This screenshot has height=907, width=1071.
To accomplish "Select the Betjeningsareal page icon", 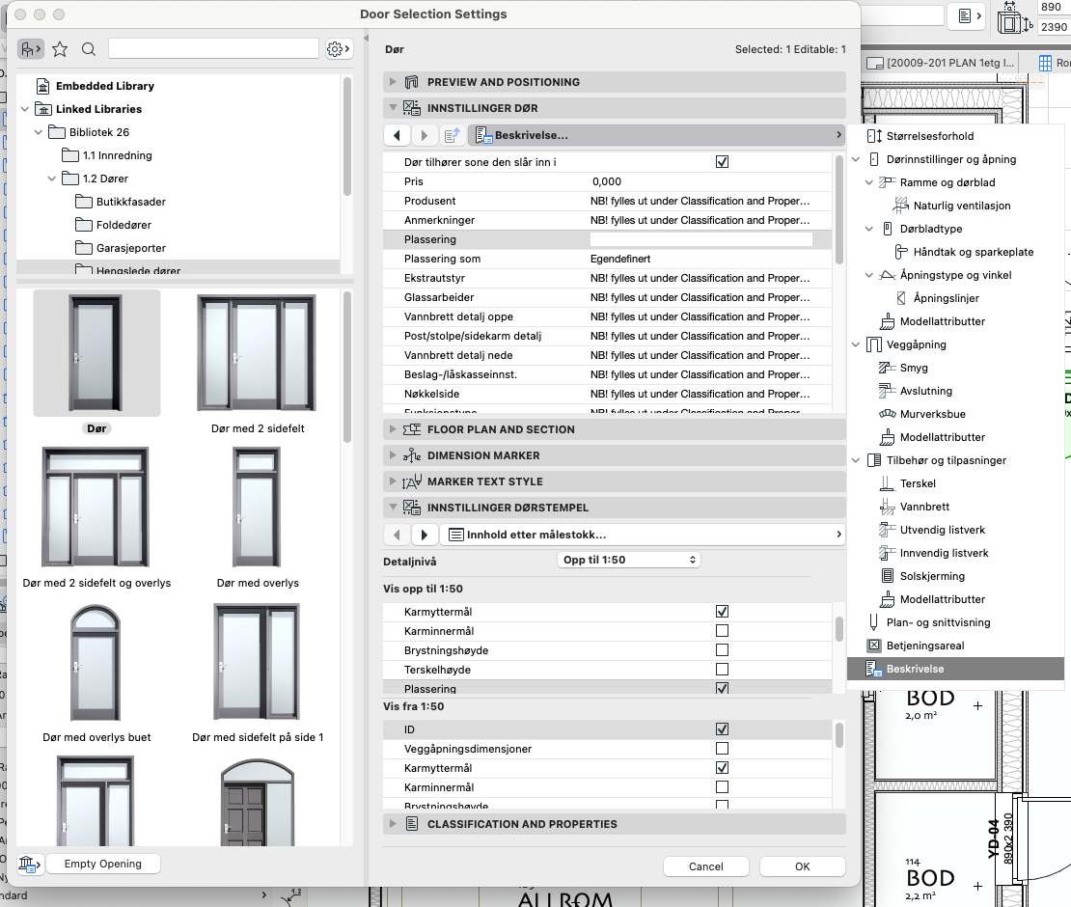I will 874,646.
